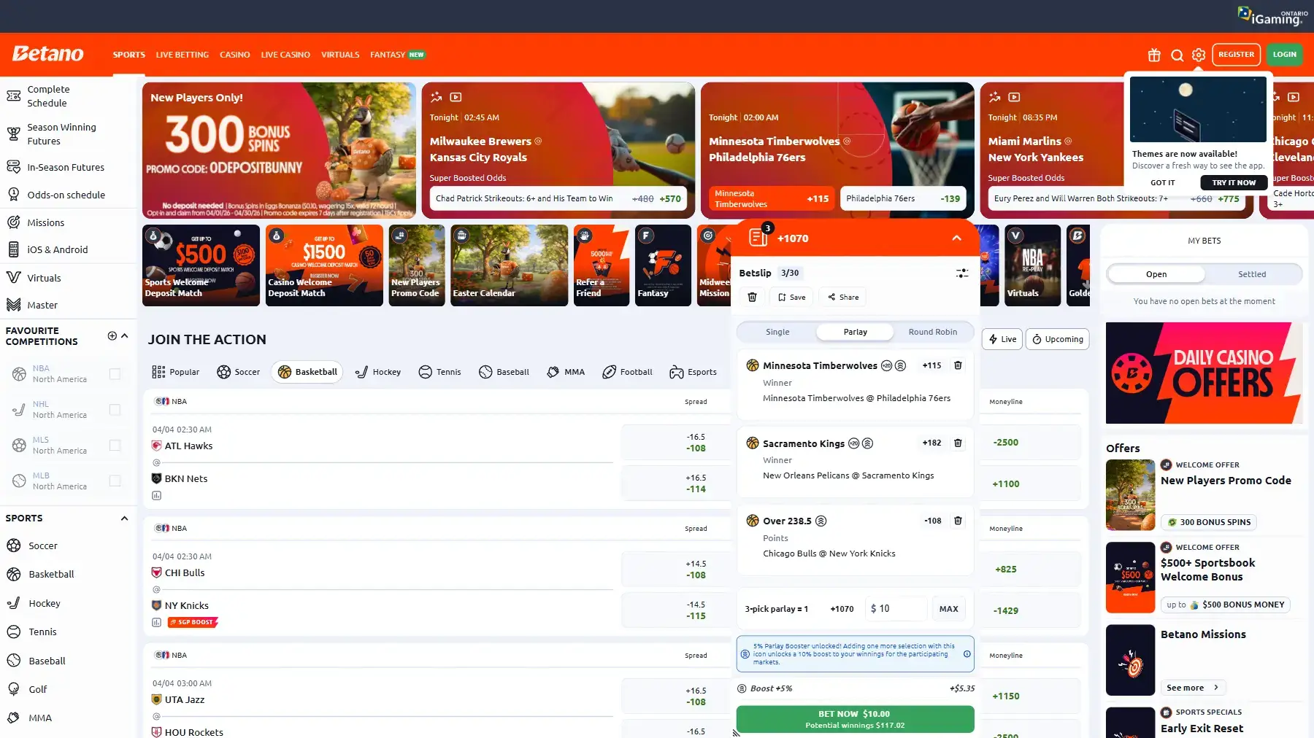
Task: Expand Betano Missions See more
Action: coord(1193,688)
